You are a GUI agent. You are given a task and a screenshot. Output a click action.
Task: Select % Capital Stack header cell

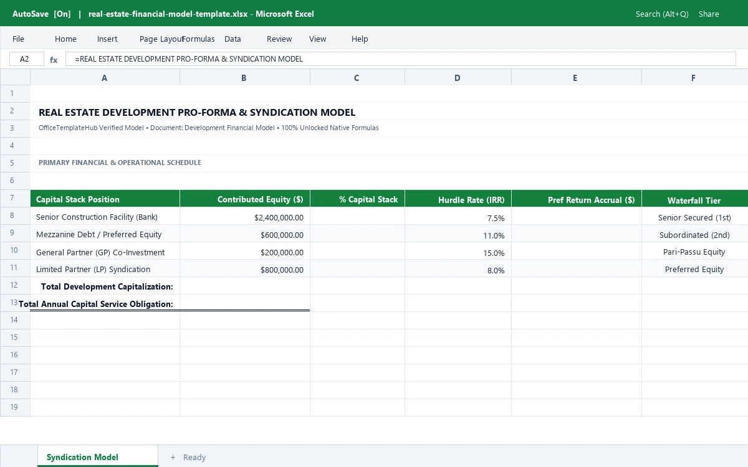357,199
